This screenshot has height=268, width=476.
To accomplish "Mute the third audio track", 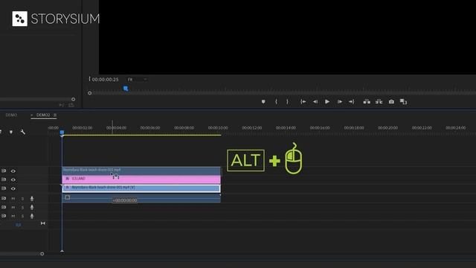I will tap(13, 216).
